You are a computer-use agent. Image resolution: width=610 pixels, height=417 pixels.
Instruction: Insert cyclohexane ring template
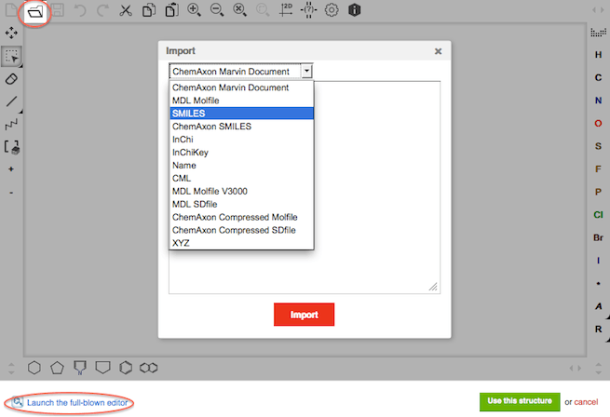pos(34,368)
